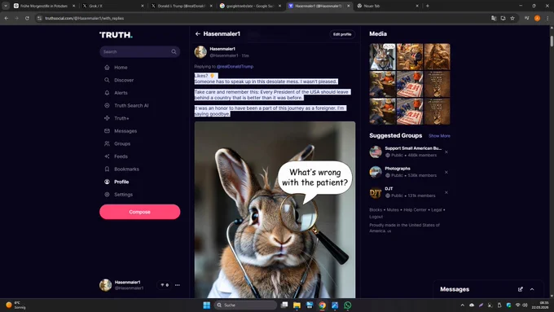Click the magnifier icon in search box
The image size is (554, 312).
click(174, 51)
